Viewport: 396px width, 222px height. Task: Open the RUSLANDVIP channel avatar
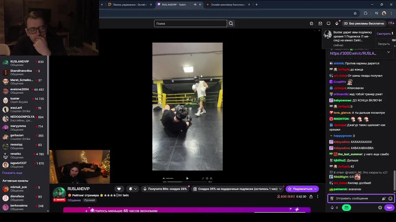(x=59, y=193)
